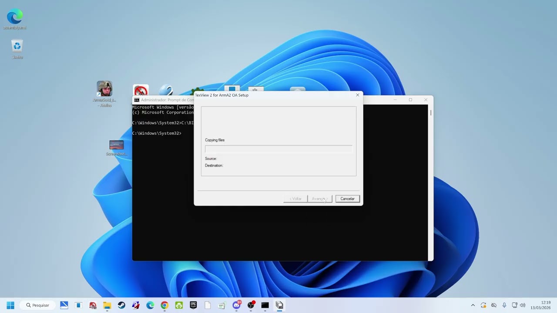
Task: Open the green Android app taskbar icon
Action: click(179, 305)
